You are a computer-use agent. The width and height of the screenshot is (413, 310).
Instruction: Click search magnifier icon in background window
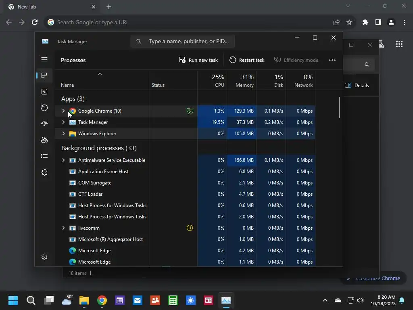tap(367, 65)
